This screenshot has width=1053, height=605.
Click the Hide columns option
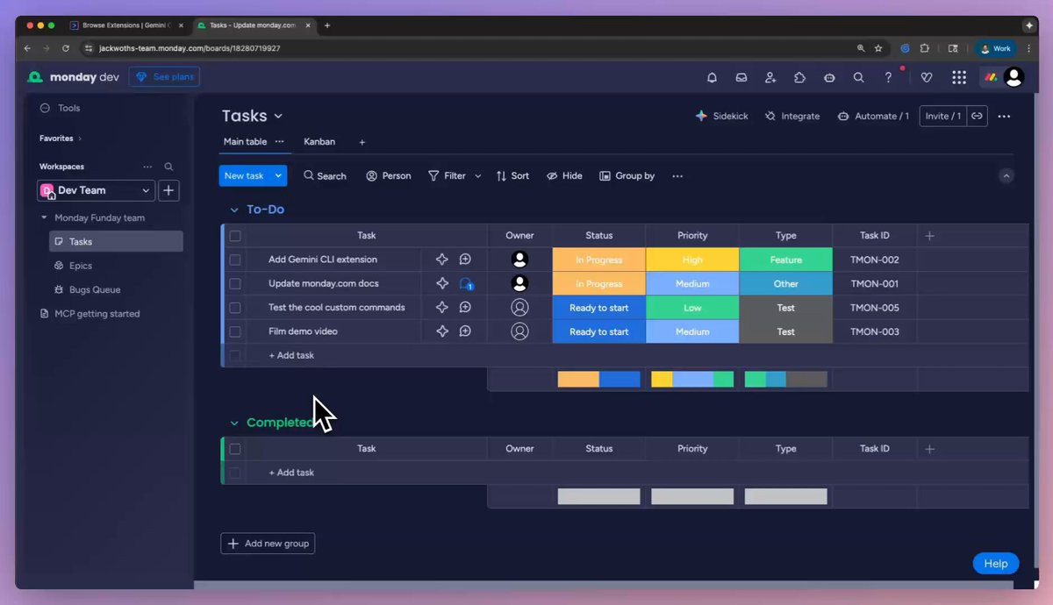point(564,176)
